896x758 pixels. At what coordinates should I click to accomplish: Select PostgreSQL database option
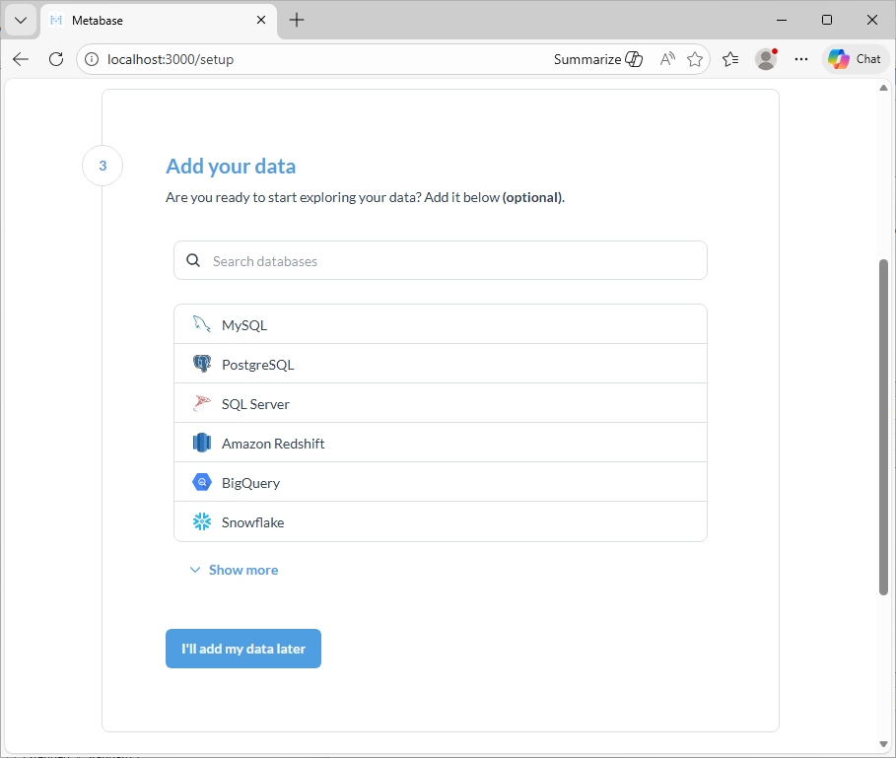(441, 364)
